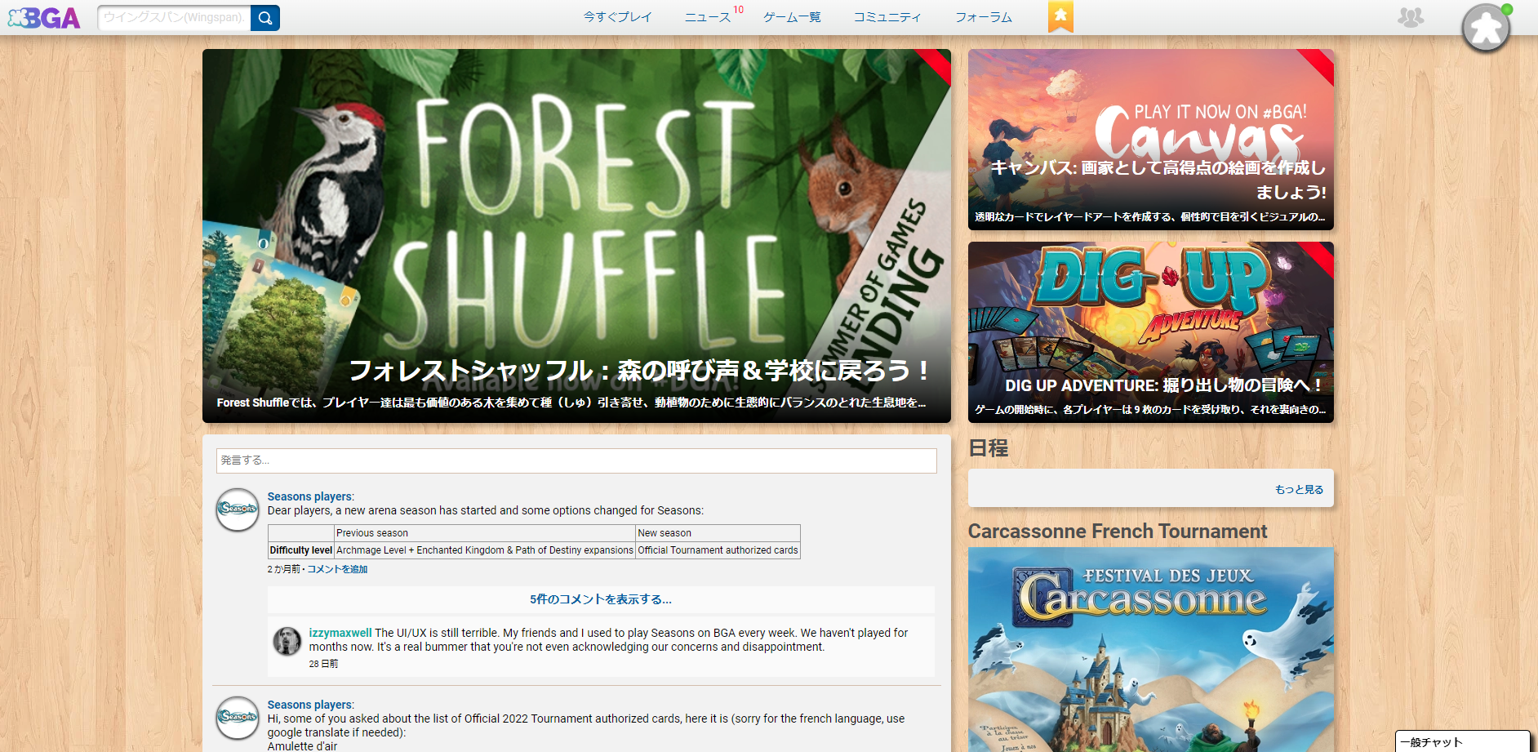Open the 一般チャット chat bar
Viewport: 1538px width, 752px height.
point(1463,741)
